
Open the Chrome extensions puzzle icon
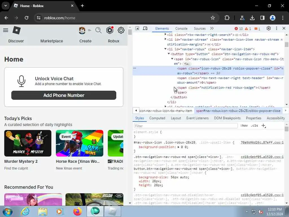227,18
